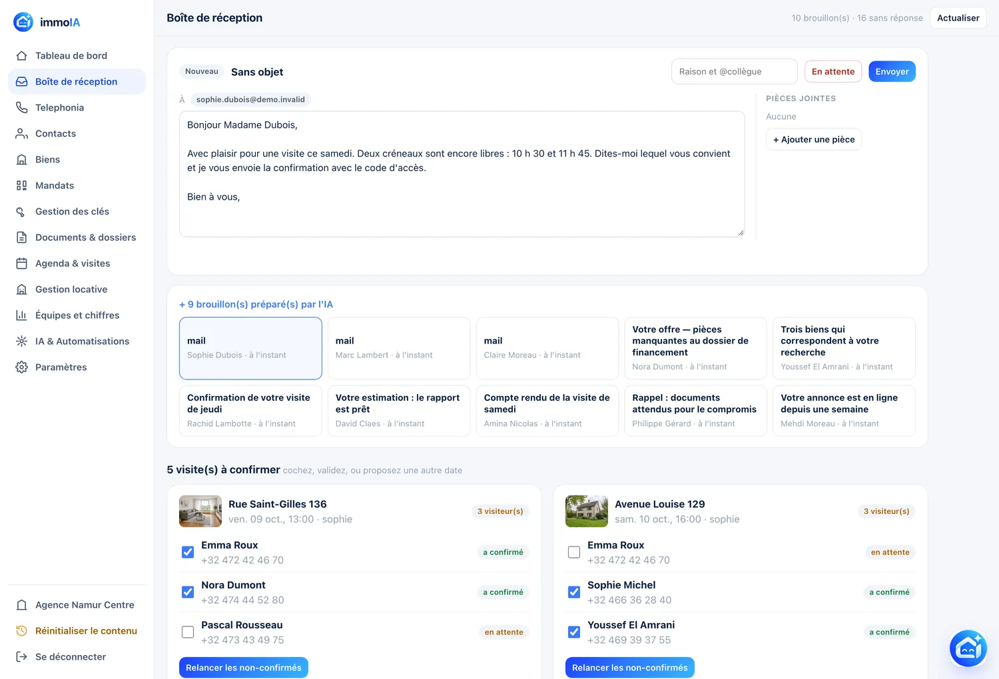The height and width of the screenshot is (679, 999).
Task: Click the Rue Saint-Gilles 136 property thumbnail
Action: [x=200, y=511]
